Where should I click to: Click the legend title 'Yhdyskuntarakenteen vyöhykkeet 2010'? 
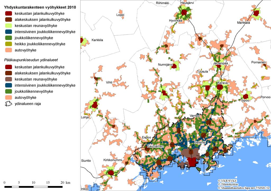point(40,7)
